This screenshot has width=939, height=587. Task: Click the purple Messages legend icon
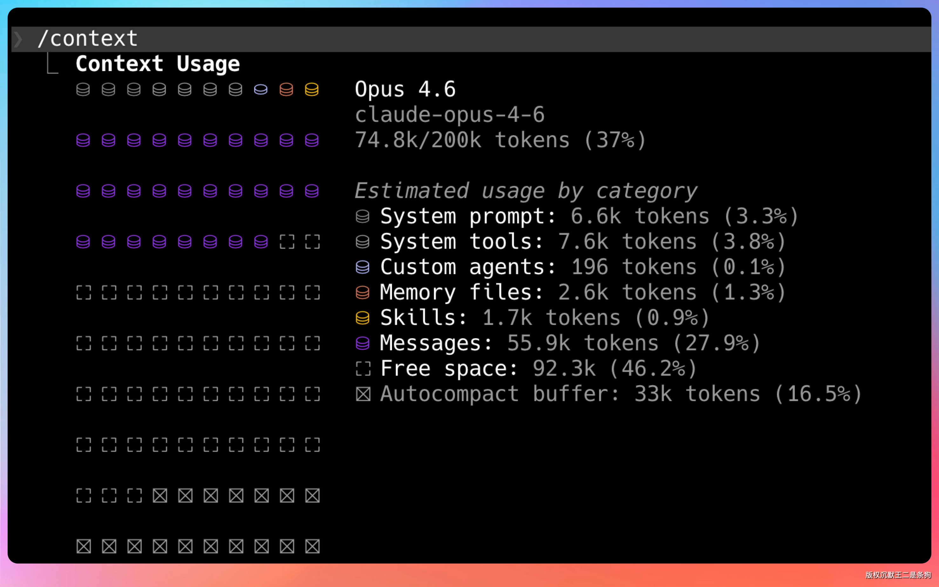click(362, 343)
